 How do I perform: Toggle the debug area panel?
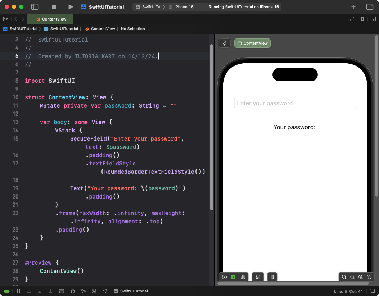[x=373, y=291]
